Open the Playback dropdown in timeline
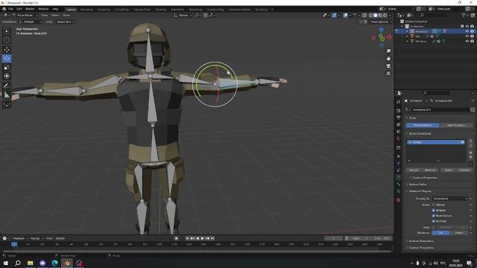This screenshot has height=268, width=477. click(x=20, y=238)
